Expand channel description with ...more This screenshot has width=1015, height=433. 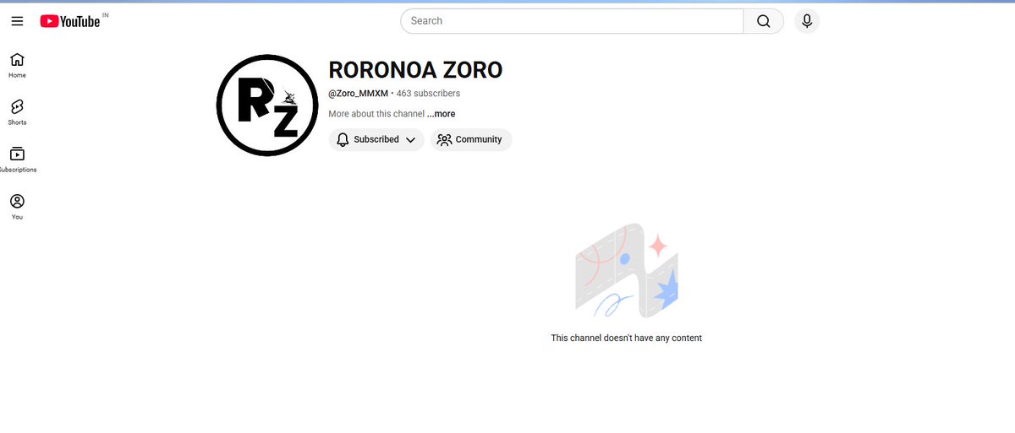click(441, 114)
